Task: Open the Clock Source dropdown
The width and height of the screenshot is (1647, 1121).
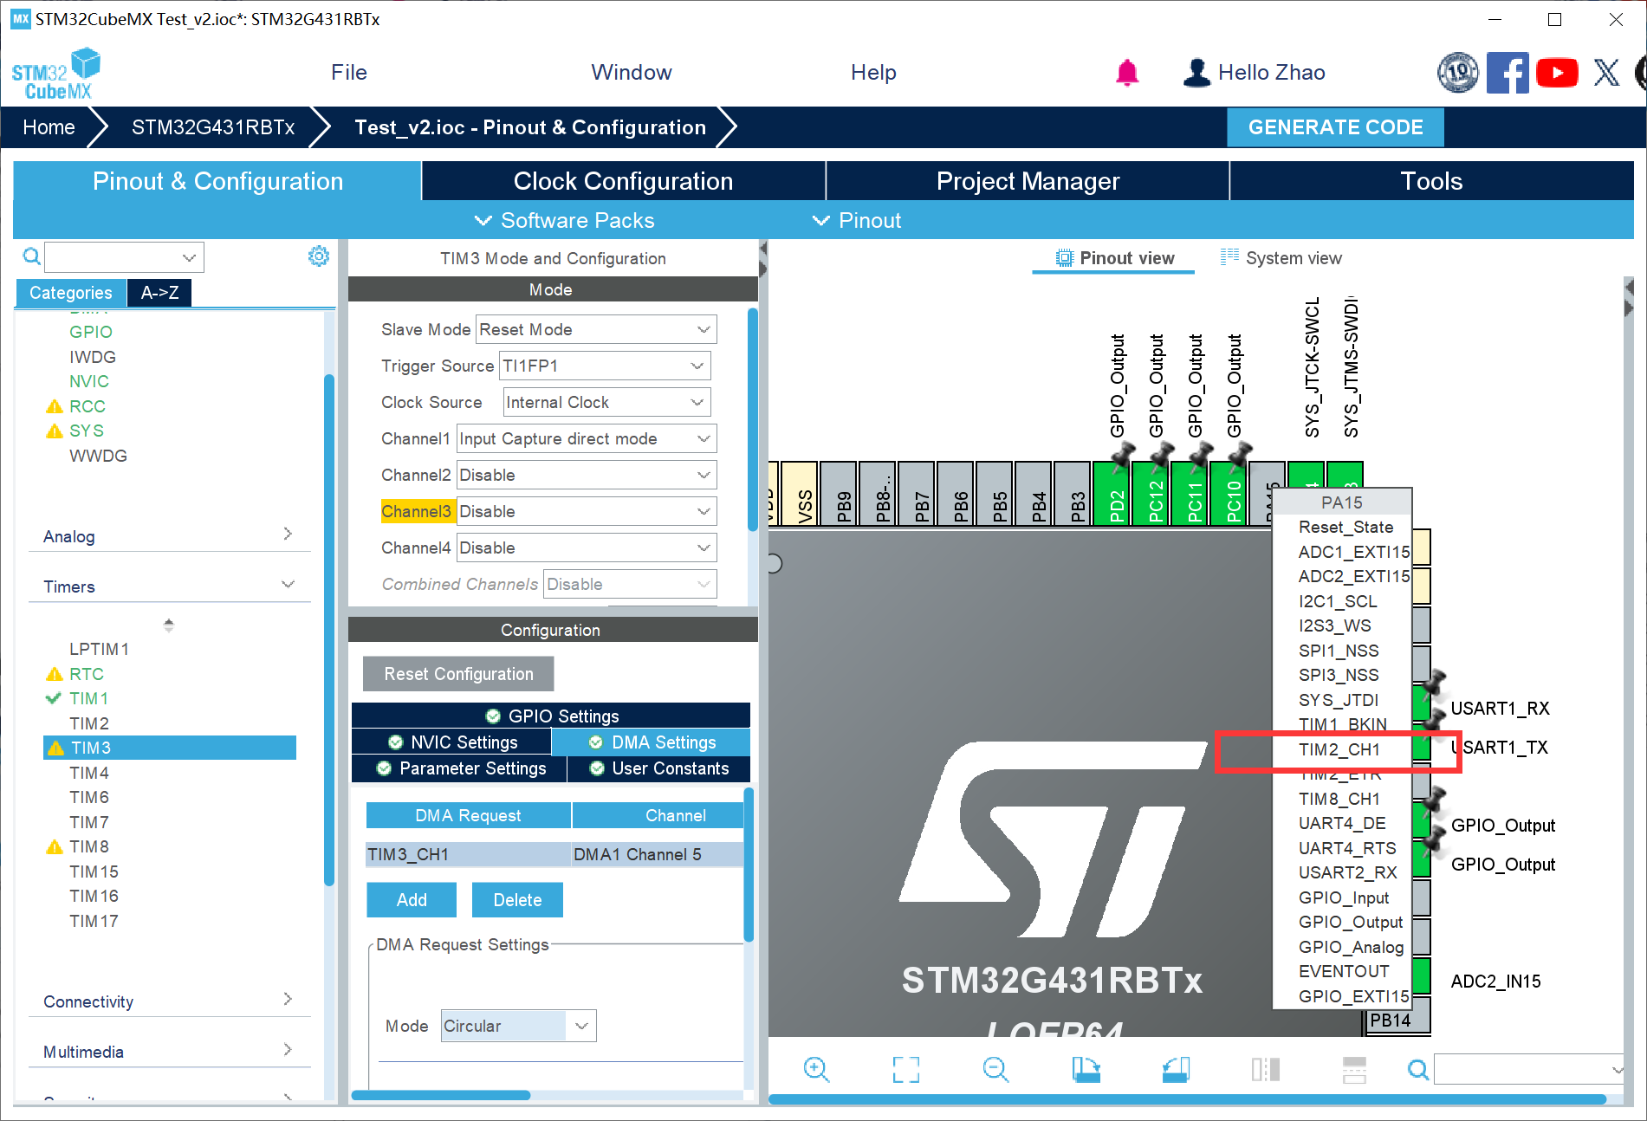Action: point(606,403)
